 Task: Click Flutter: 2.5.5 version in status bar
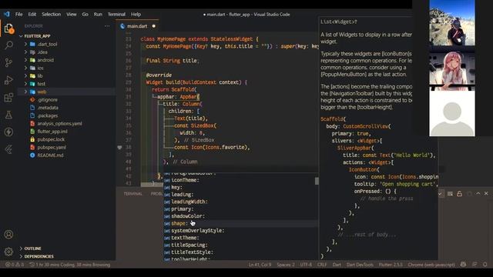391,265
